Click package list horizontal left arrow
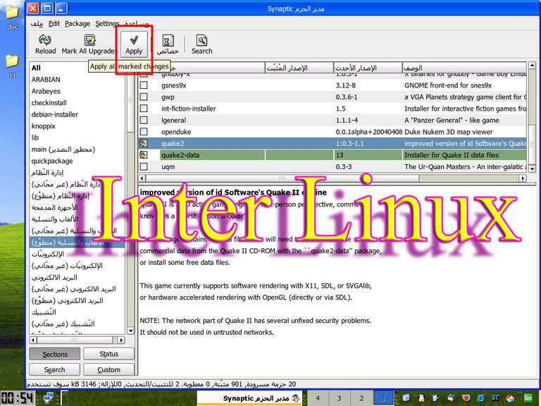Viewport: 541px width, 406px height. [x=142, y=178]
